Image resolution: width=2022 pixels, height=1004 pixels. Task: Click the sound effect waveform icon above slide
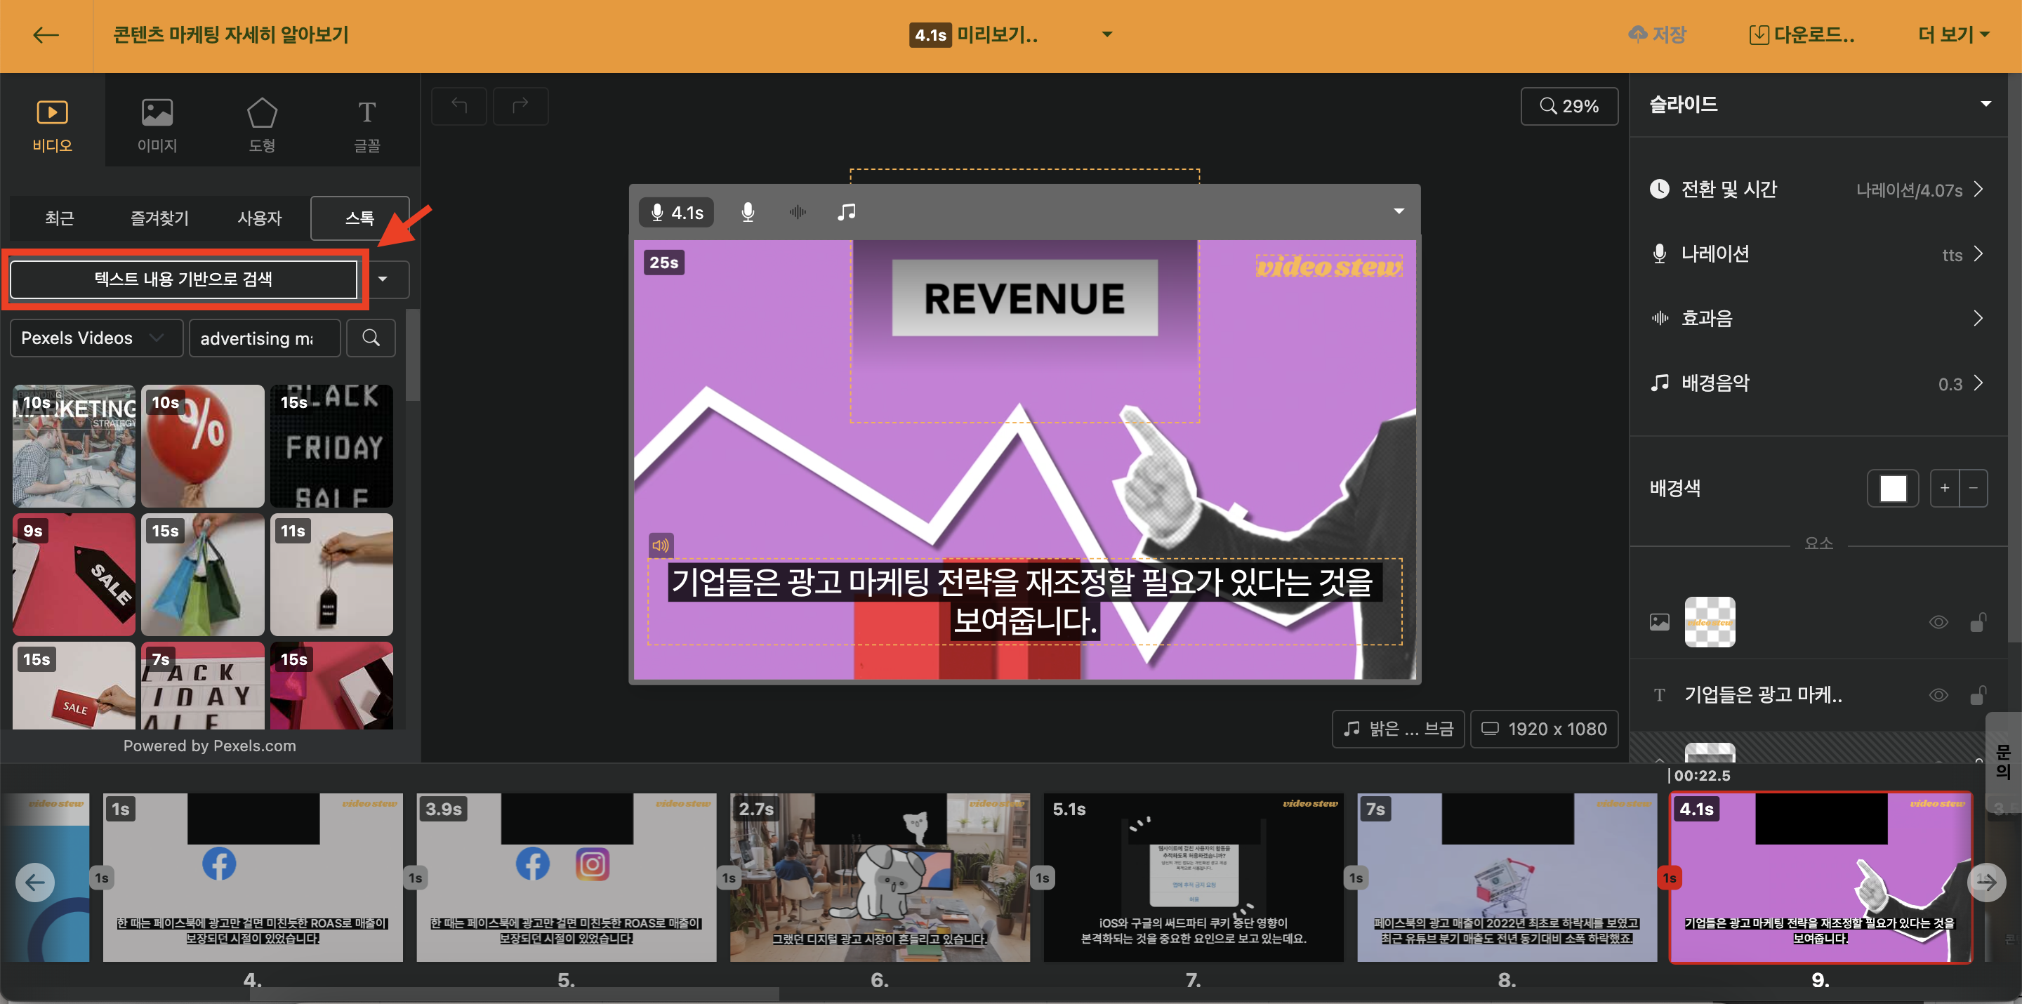pos(798,212)
